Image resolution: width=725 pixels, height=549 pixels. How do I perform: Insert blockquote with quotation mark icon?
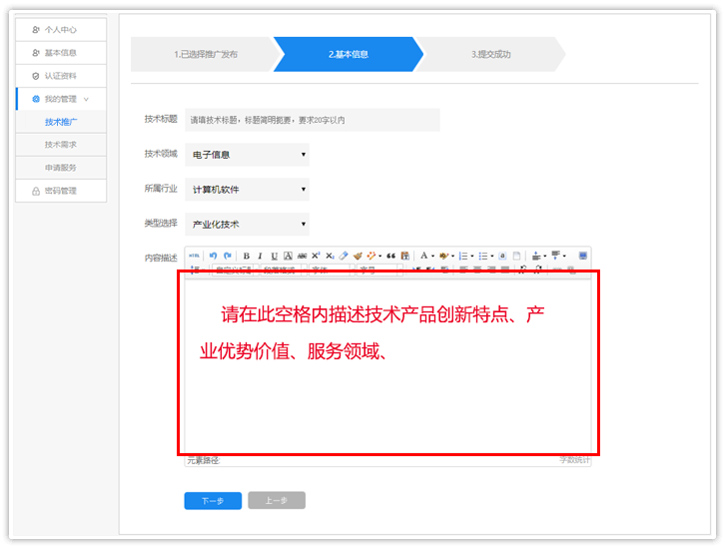(x=391, y=256)
